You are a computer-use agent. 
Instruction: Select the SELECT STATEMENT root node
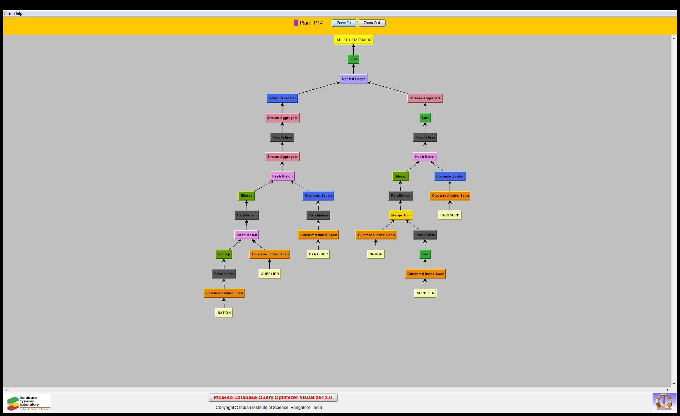pyautogui.click(x=354, y=40)
